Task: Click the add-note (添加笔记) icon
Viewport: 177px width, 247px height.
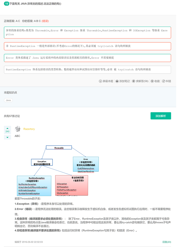Action: click(117, 81)
